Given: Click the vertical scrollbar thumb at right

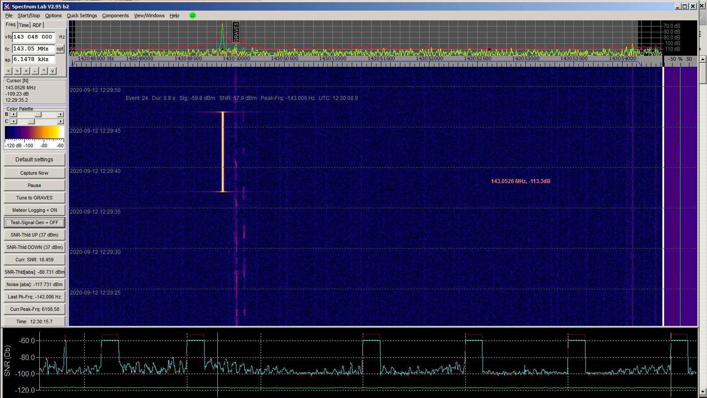Looking at the screenshot, I should coord(703,74).
